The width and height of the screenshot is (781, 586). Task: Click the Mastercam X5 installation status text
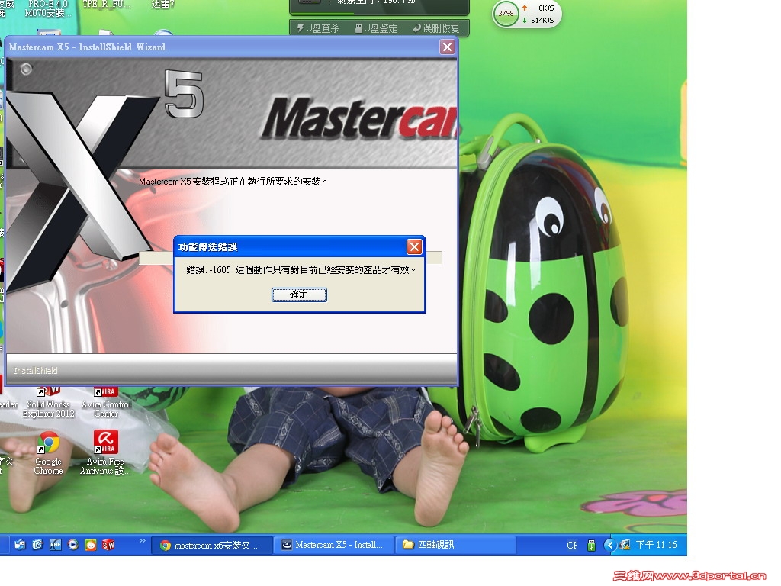(233, 182)
